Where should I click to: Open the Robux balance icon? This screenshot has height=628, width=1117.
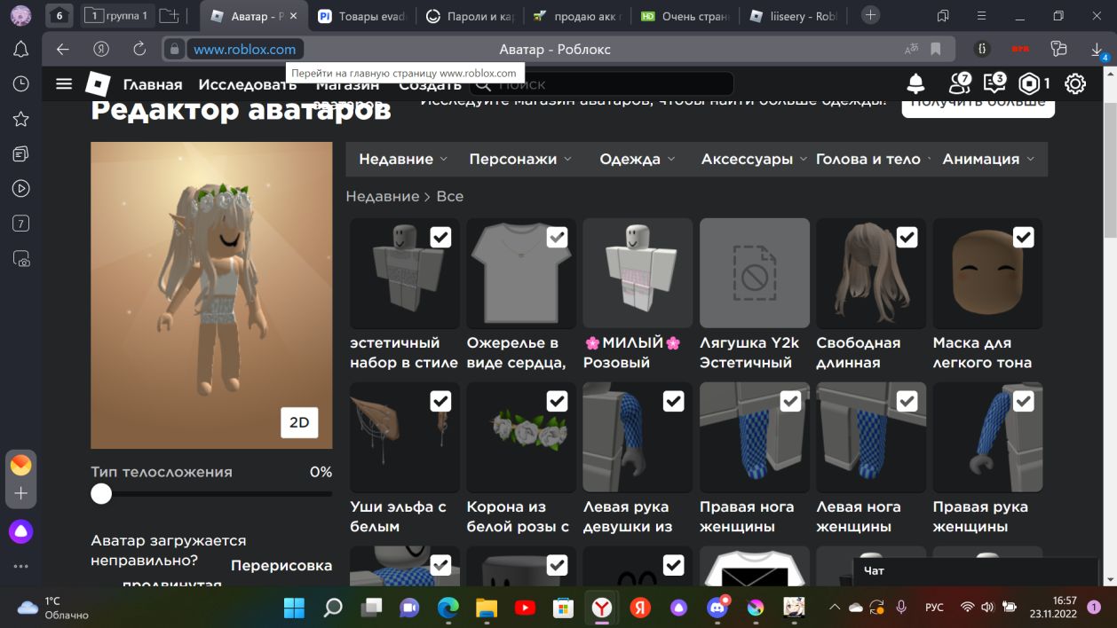(1029, 83)
